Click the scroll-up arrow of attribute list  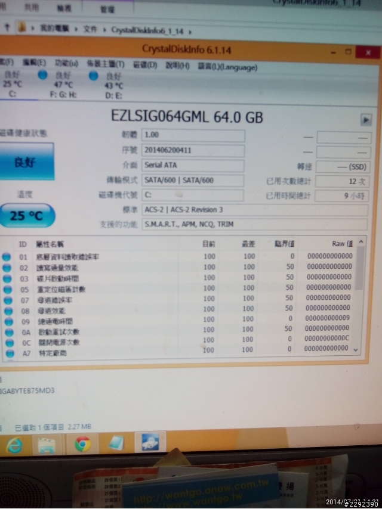[361, 242]
